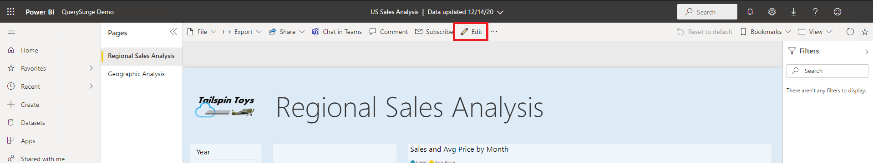This screenshot has width=873, height=163.
Task: Click the download arrow icon
Action: 793,12
